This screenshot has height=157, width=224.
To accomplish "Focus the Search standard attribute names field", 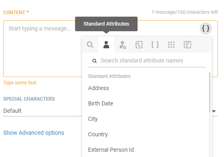I will pyautogui.click(x=147, y=60).
